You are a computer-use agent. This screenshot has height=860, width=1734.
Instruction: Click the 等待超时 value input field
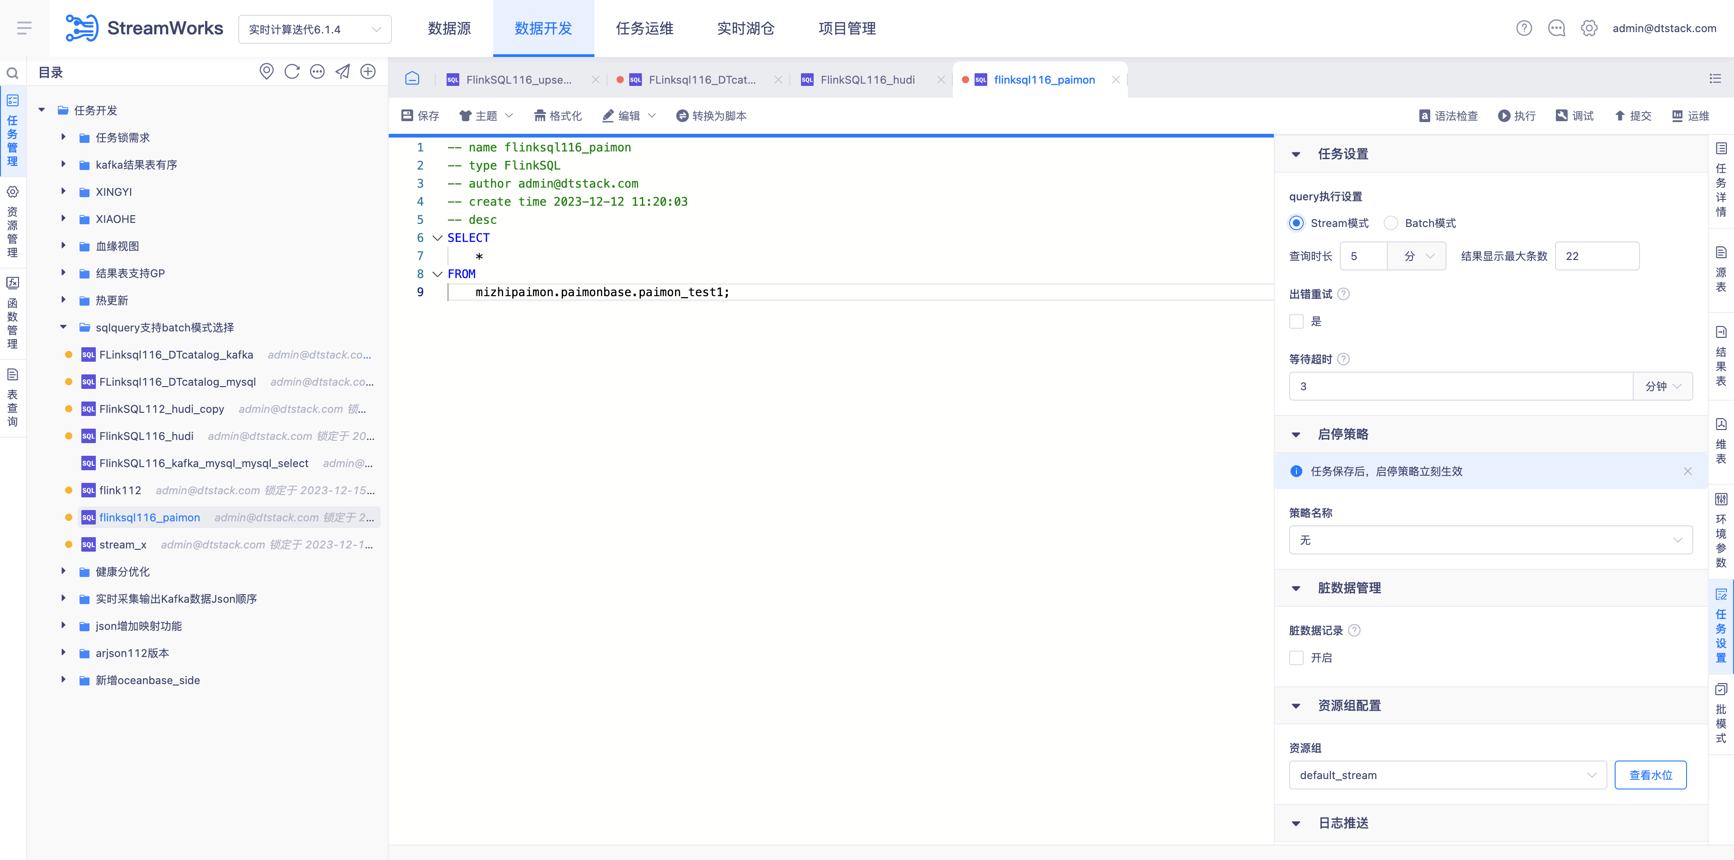pos(1461,387)
